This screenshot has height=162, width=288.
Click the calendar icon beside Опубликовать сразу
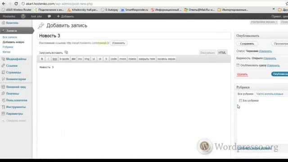238,65
